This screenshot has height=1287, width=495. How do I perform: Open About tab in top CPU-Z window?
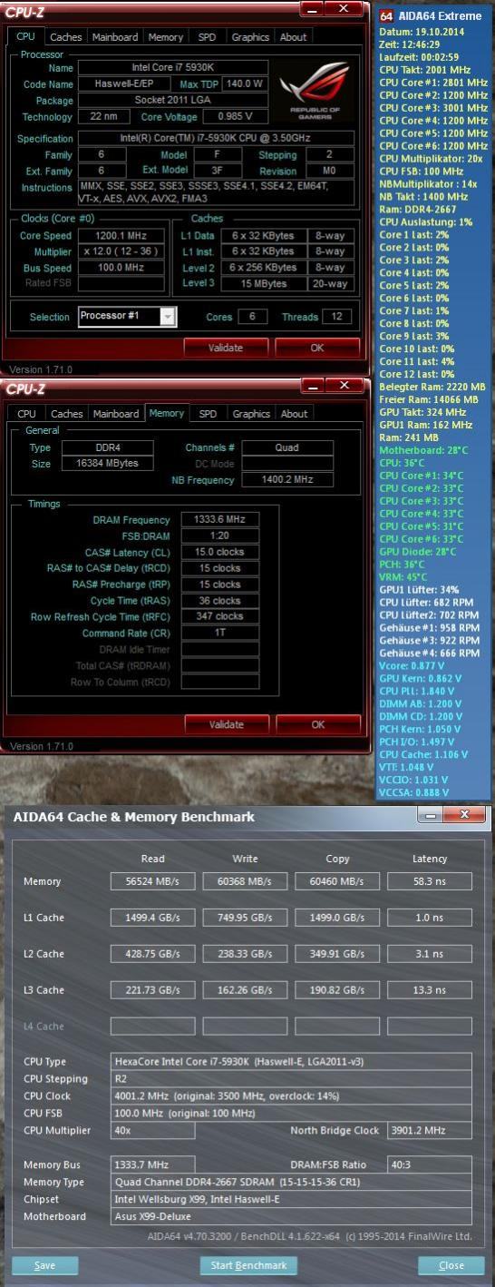click(x=293, y=37)
